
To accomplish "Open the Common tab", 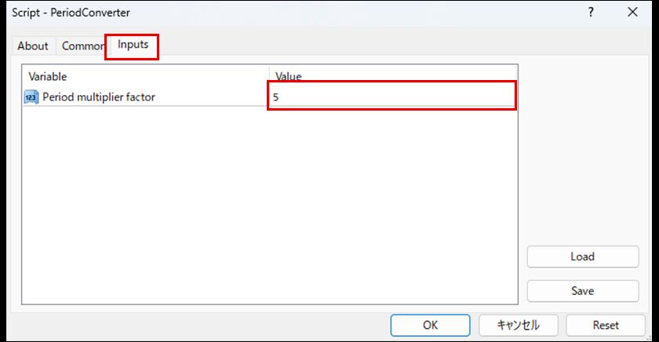I will coord(82,45).
